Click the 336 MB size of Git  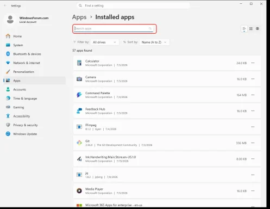click(x=241, y=143)
